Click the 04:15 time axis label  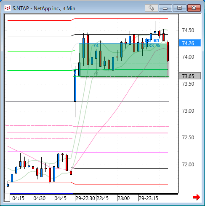click(x=19, y=198)
